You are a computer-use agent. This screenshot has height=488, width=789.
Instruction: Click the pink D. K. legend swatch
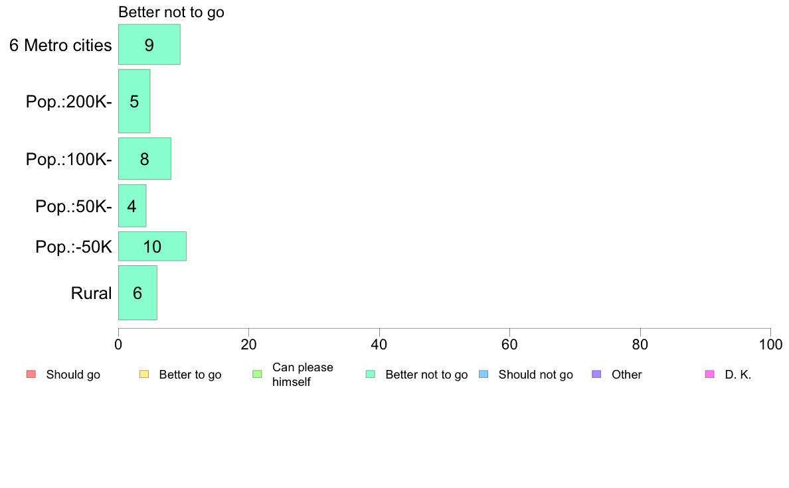click(x=710, y=375)
